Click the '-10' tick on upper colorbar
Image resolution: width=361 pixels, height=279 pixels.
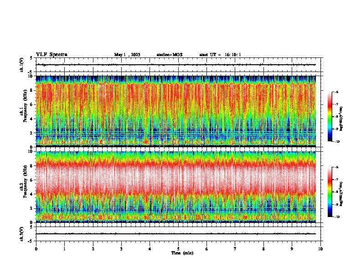[337, 142]
